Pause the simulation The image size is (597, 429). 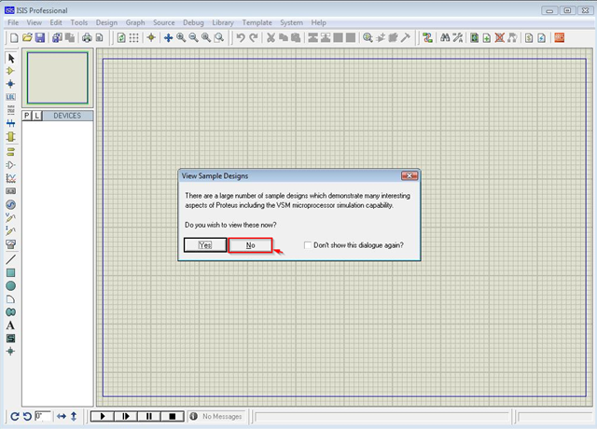click(x=149, y=417)
